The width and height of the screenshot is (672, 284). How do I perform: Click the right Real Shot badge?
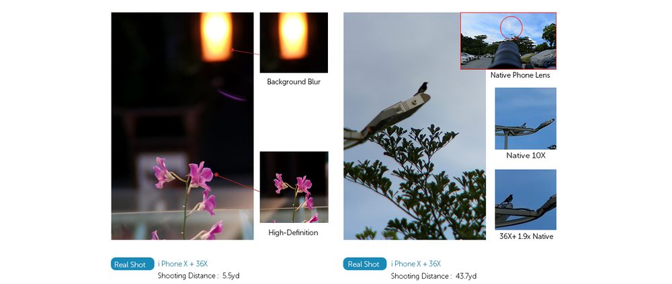point(365,264)
